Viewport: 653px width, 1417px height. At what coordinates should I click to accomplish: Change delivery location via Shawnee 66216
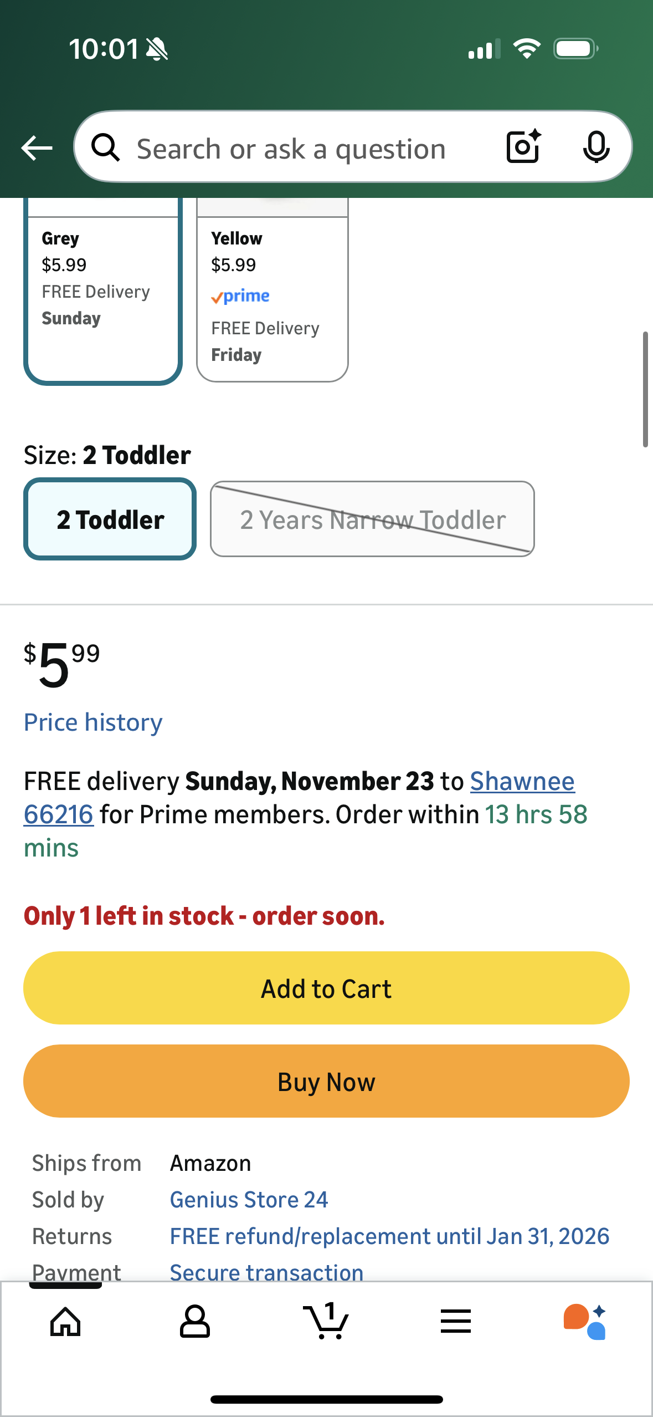(x=522, y=781)
